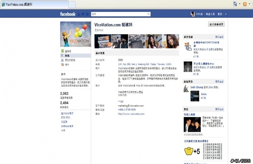Open fifth photo with woman's face
Screen dimensions: 253x164
point(170,41)
